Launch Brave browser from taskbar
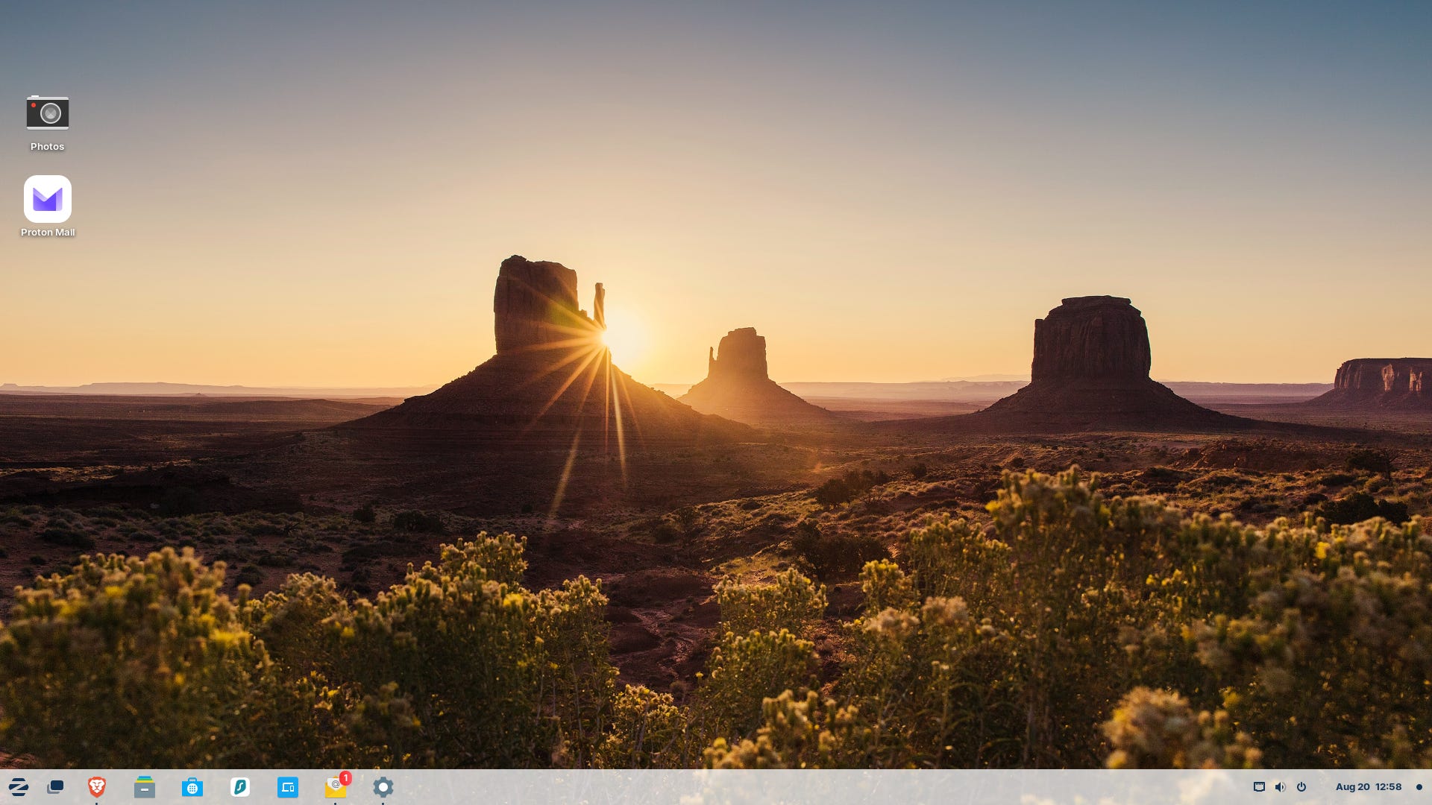 point(97,786)
